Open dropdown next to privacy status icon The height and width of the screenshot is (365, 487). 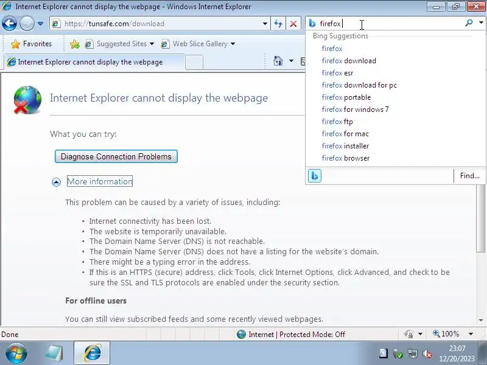(x=420, y=334)
